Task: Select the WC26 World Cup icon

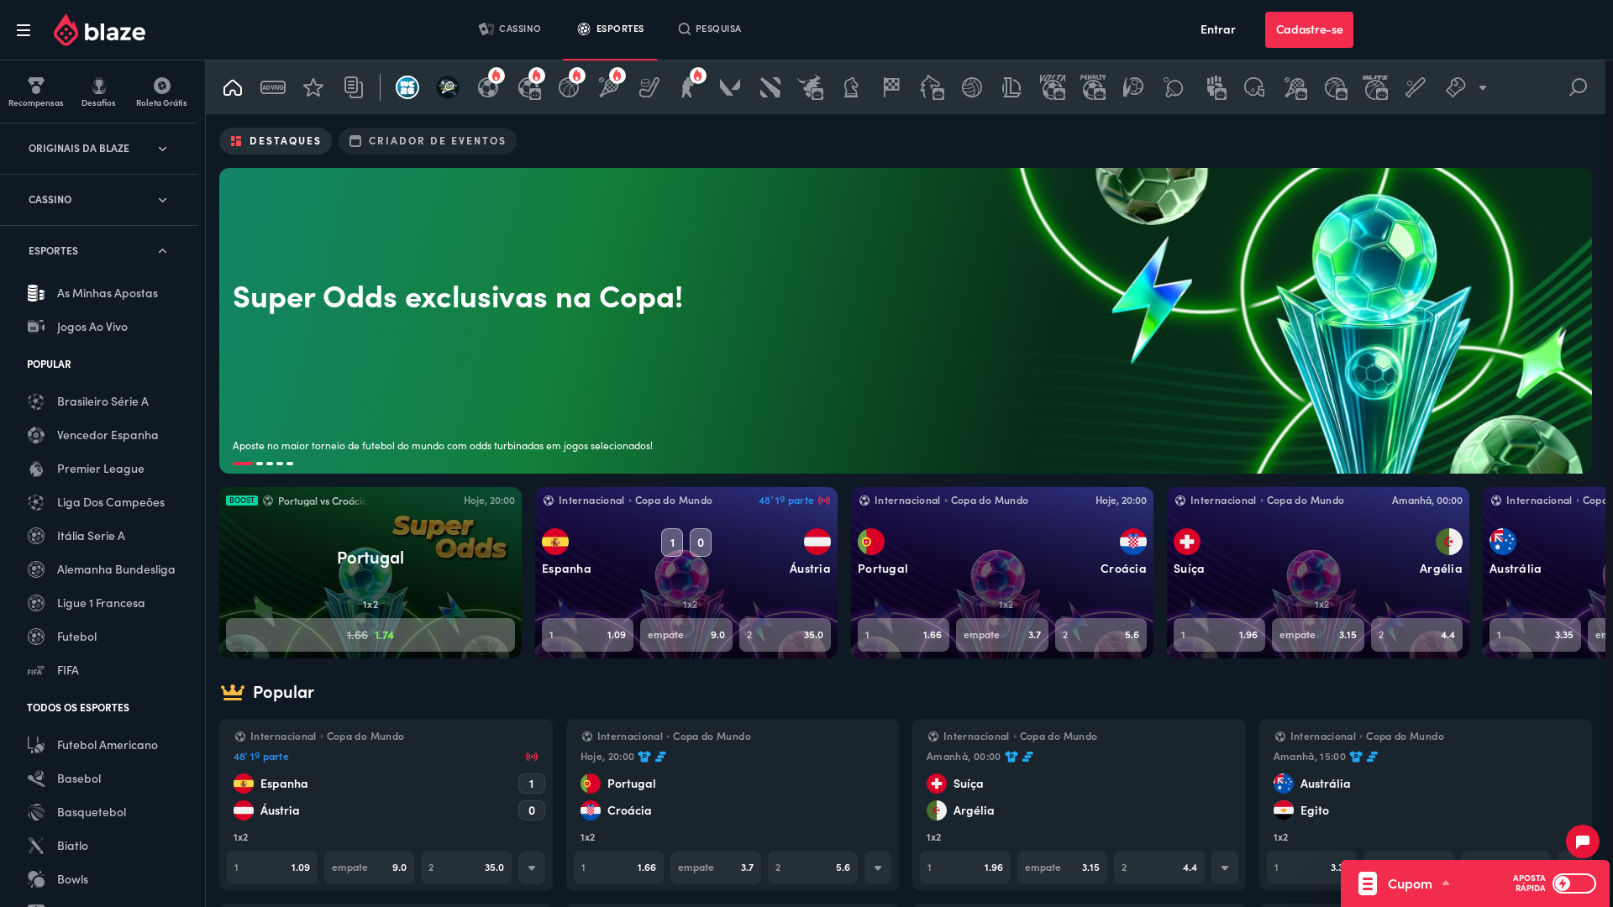Action: pos(407,87)
